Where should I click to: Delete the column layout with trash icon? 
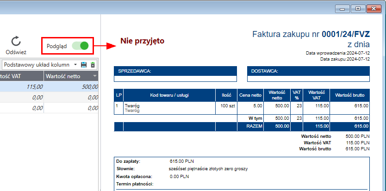pos(93,65)
